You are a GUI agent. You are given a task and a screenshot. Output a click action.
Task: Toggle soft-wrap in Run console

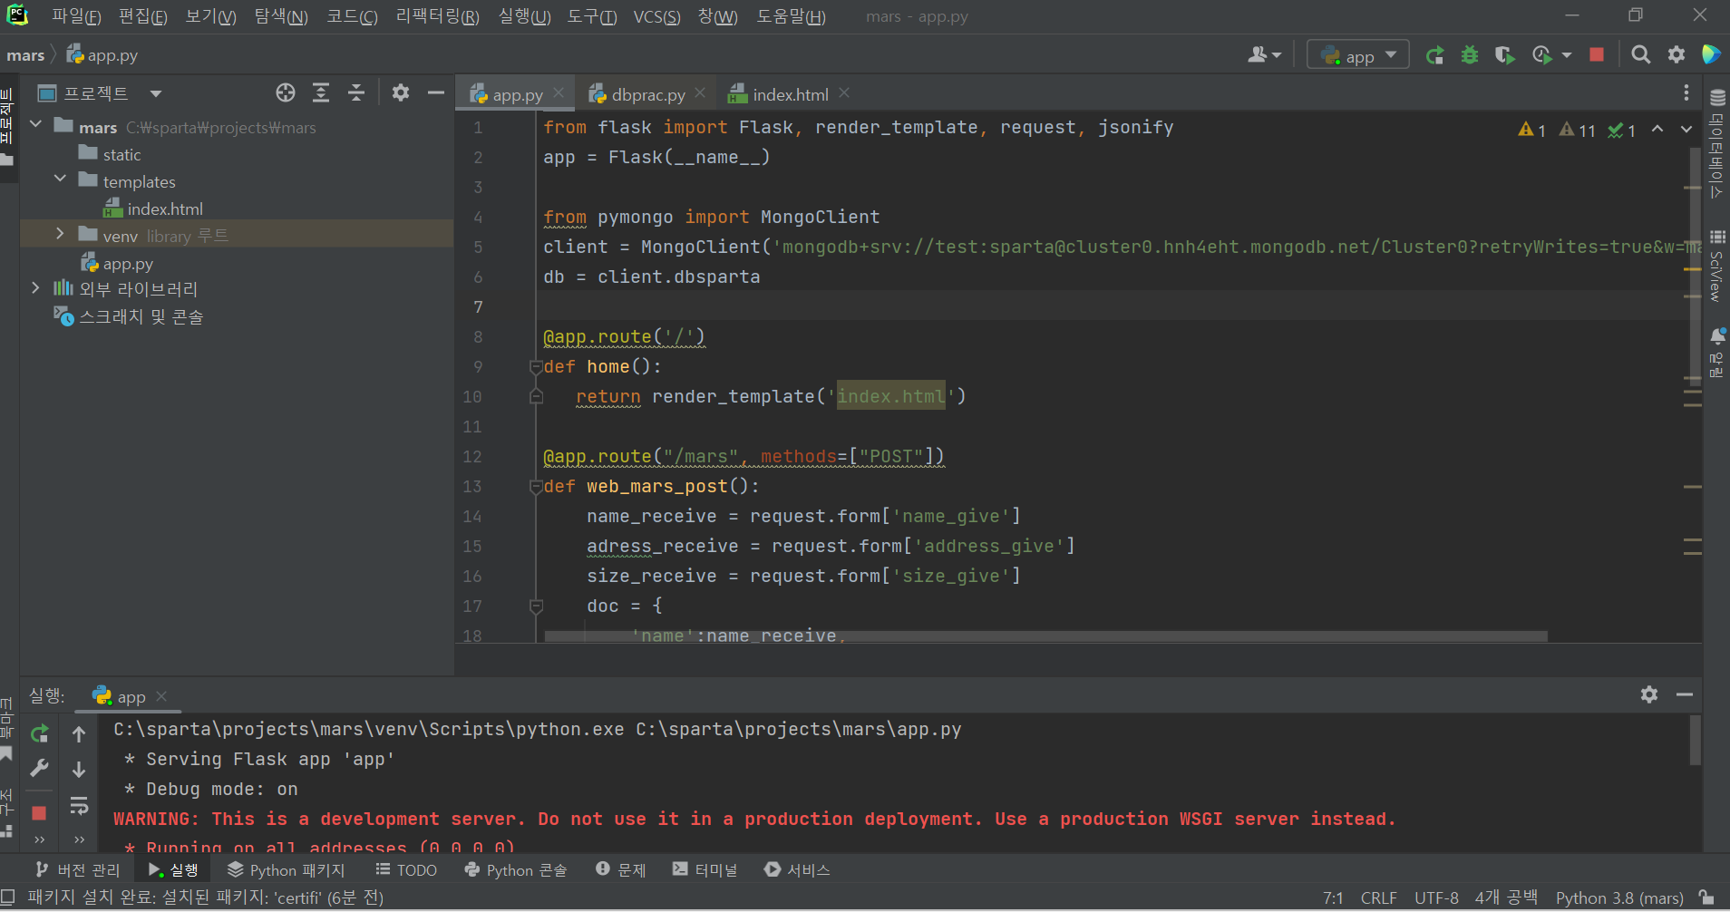79,806
